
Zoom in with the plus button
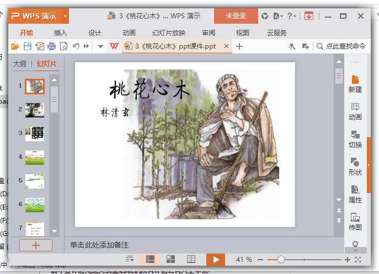tap(348, 260)
